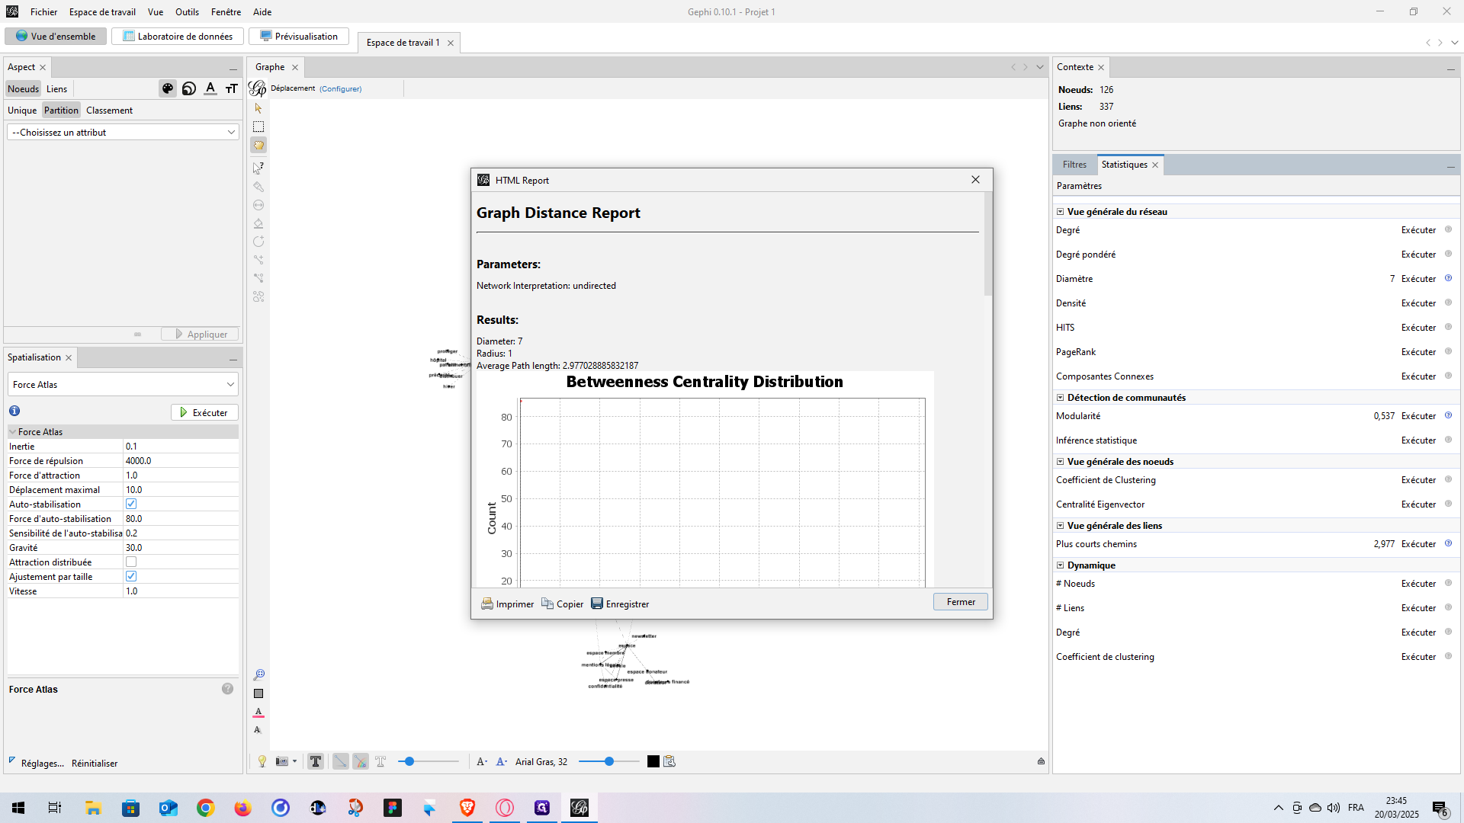Open the Windows Start menu

(18, 808)
